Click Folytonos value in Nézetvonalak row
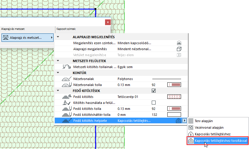 tap(125, 79)
